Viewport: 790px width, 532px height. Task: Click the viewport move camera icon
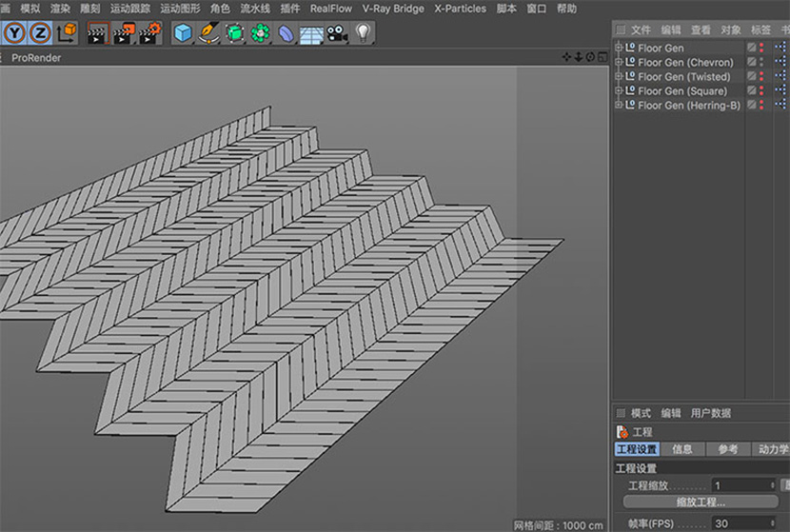tap(567, 57)
